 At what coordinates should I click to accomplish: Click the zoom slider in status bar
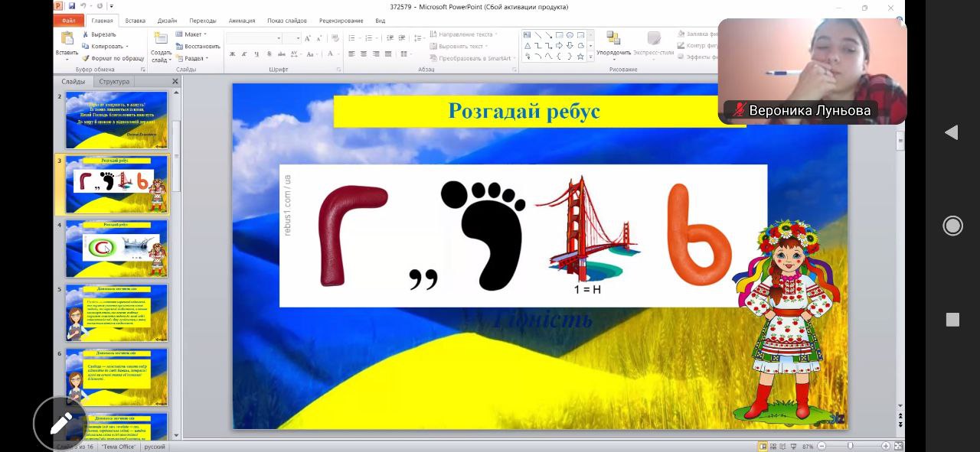coord(850,446)
